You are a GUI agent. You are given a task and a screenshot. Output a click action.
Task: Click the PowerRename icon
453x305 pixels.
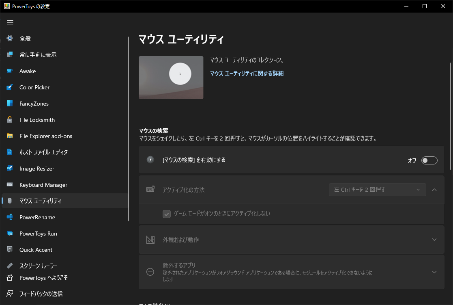tap(10, 217)
